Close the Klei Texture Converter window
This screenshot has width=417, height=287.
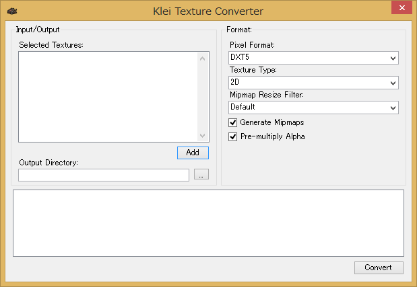(402, 7)
